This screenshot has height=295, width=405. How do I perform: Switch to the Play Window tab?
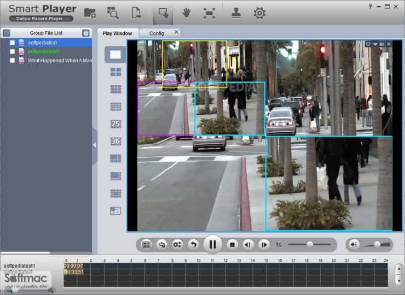[117, 33]
